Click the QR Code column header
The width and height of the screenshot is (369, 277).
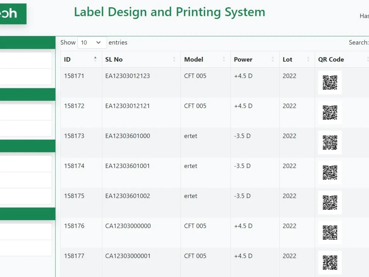click(342, 59)
